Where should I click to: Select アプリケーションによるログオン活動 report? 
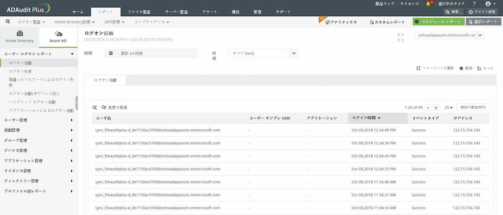(x=41, y=110)
